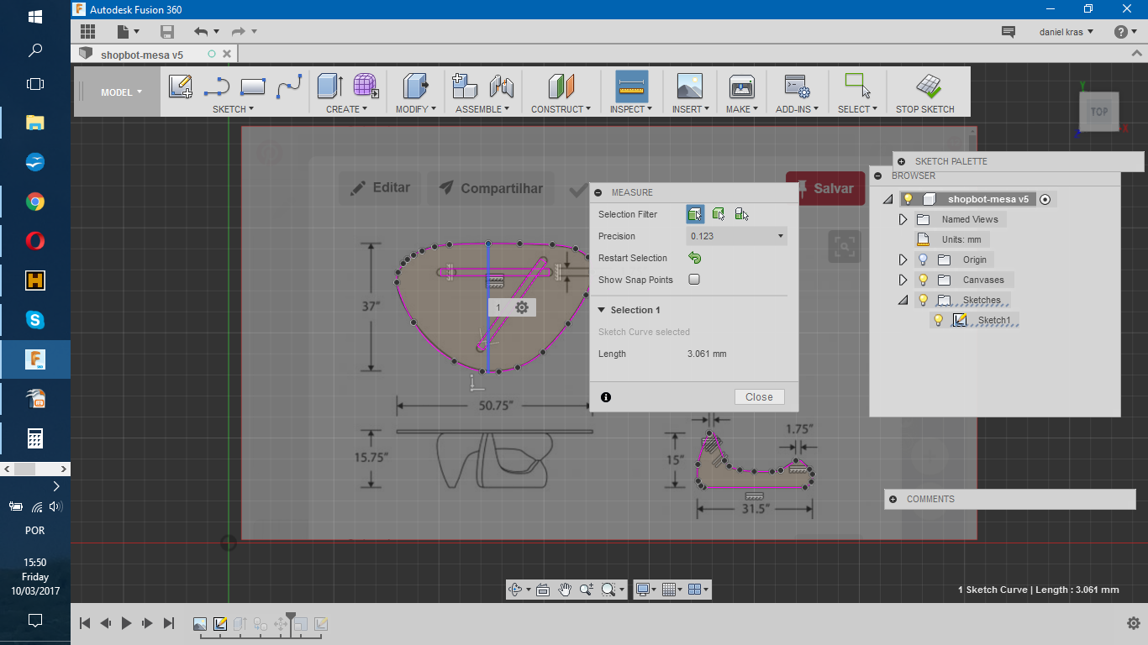The height and width of the screenshot is (645, 1148).
Task: Select the Offset Plane construct icon
Action: tap(561, 86)
